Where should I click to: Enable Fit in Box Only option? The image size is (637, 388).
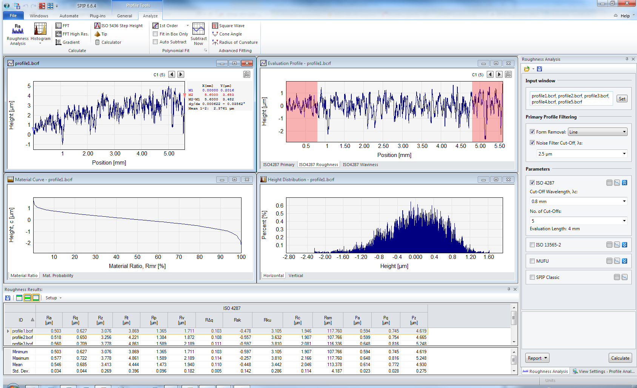pyautogui.click(x=155, y=34)
